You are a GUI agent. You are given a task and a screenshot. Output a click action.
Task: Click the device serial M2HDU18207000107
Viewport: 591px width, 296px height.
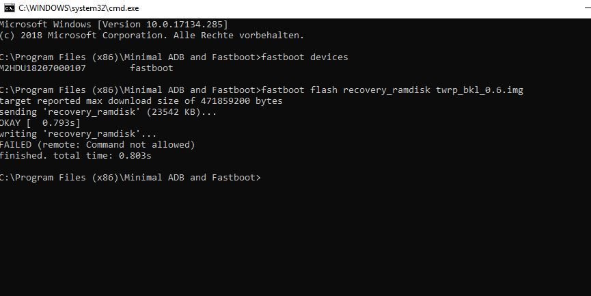(x=43, y=68)
